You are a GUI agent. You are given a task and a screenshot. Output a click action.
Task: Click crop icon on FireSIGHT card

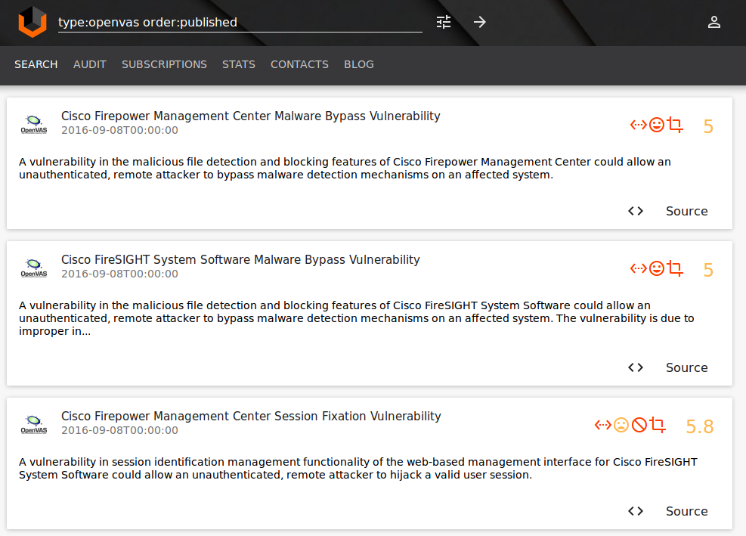tap(675, 269)
